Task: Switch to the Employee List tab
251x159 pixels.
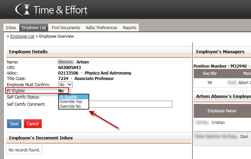Action: coord(34,28)
